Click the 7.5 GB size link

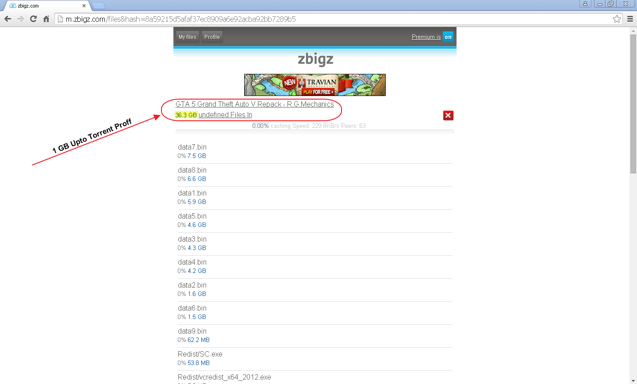[197, 156]
